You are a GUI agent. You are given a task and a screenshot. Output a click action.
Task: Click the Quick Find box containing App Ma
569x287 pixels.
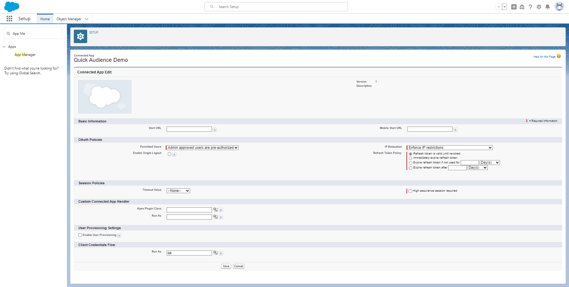[x=33, y=33]
